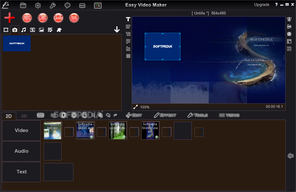
Task: Switch to the lyric text list tab
Action: (x=50, y=30)
